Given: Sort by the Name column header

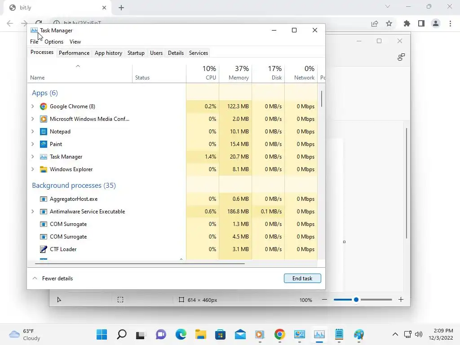Looking at the screenshot, I should tap(80, 73).
